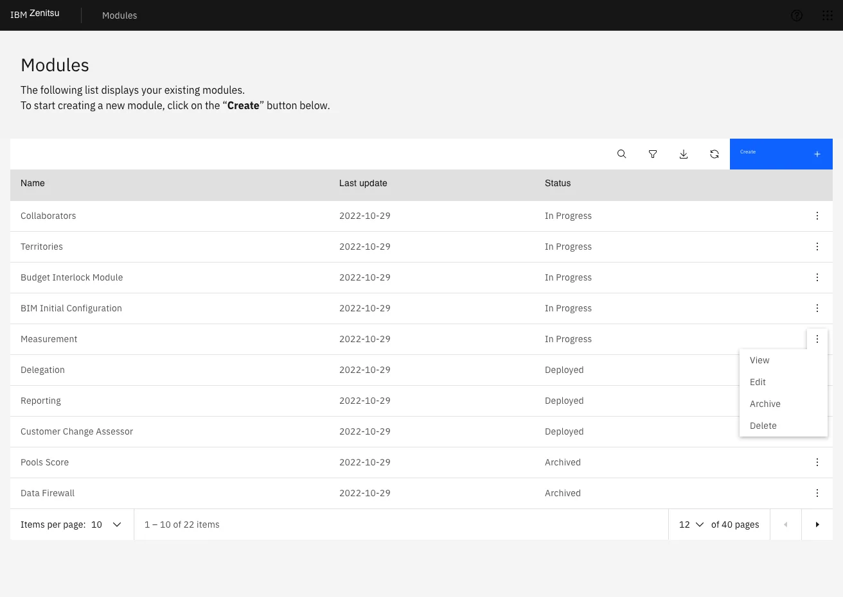Close the Measurement row overflow menu
Viewport: 843px width, 597px height.
(x=817, y=339)
